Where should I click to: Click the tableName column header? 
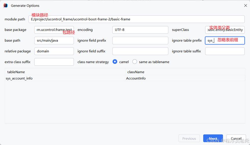point(65,72)
